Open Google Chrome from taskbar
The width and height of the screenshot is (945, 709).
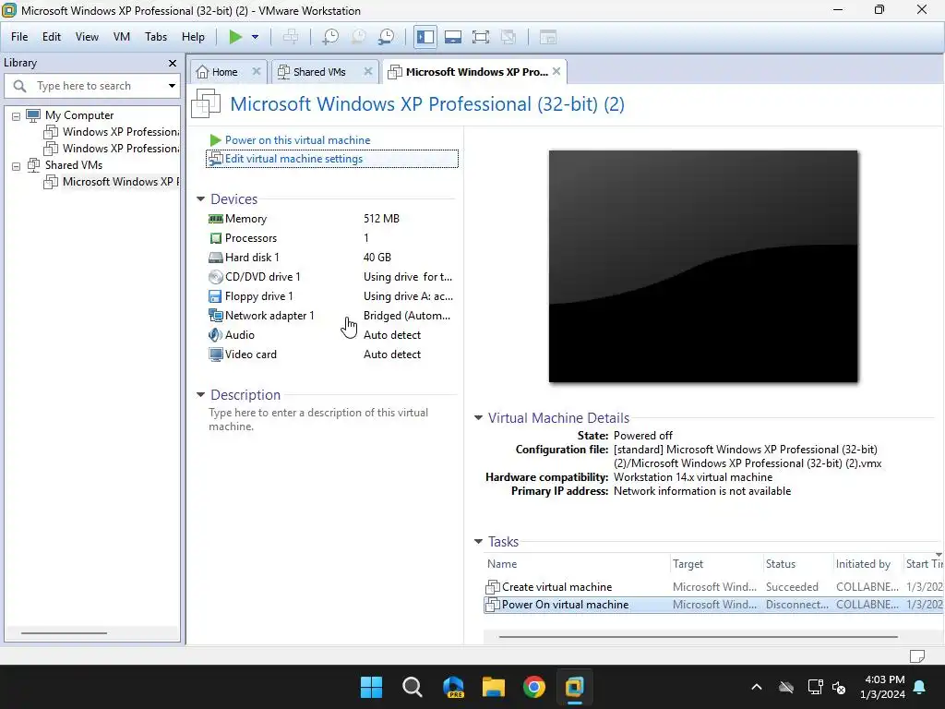[534, 687]
